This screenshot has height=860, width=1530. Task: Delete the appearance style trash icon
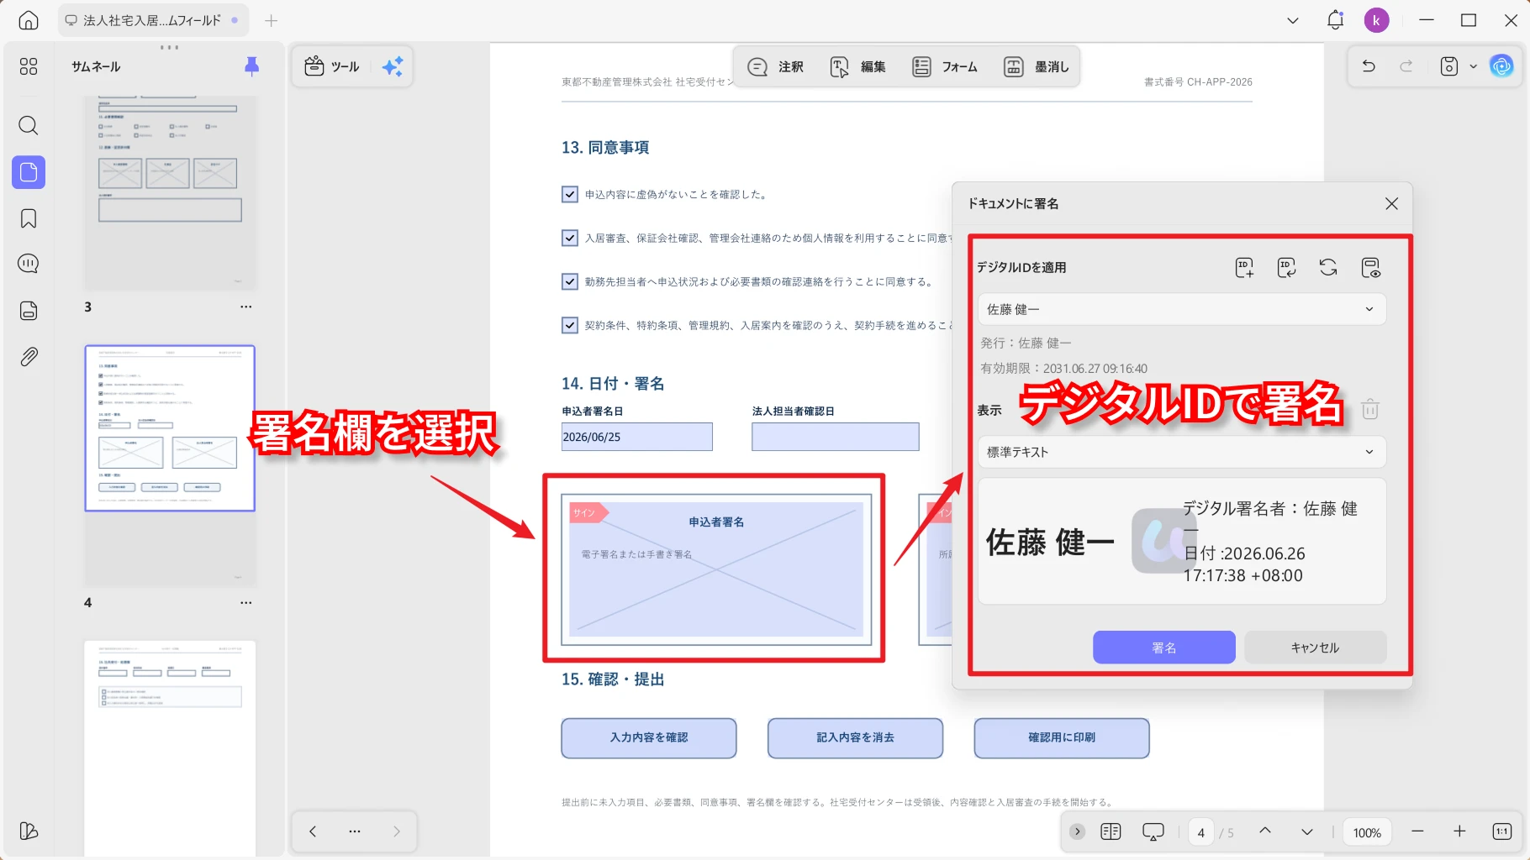coord(1370,409)
